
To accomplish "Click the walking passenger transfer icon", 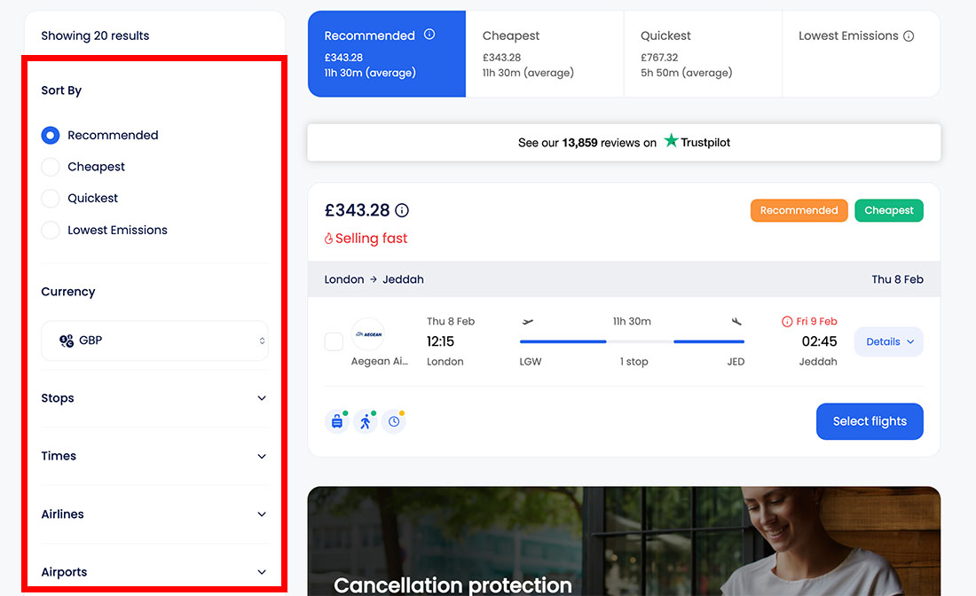I will 366,422.
